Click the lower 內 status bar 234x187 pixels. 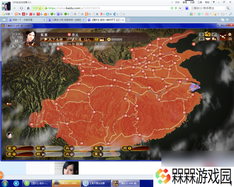click(77, 154)
